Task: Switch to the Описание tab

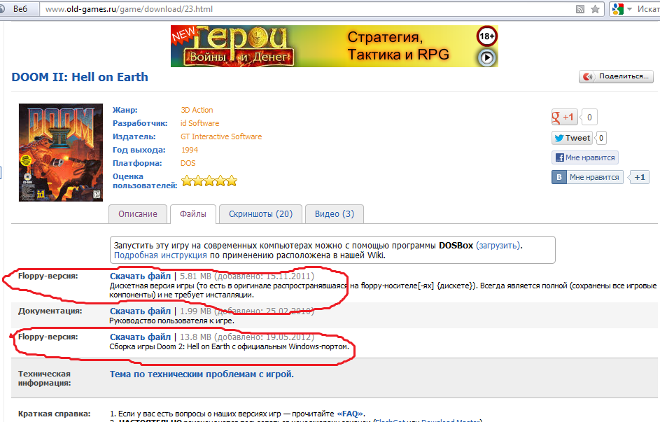Action: (x=138, y=213)
